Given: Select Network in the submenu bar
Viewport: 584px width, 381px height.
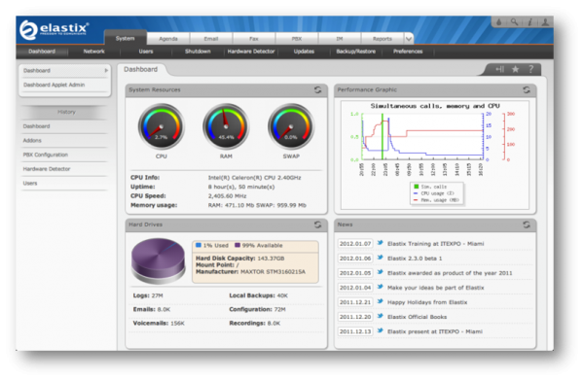Looking at the screenshot, I should click(93, 52).
